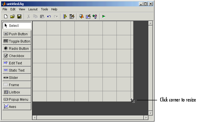This screenshot has width=210, height=125.
Task: Click the Redo arrow icon
Action: [56, 16]
